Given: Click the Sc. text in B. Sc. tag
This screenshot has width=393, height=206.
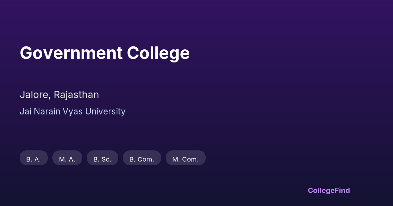Looking at the screenshot, I should tap(106, 159).
